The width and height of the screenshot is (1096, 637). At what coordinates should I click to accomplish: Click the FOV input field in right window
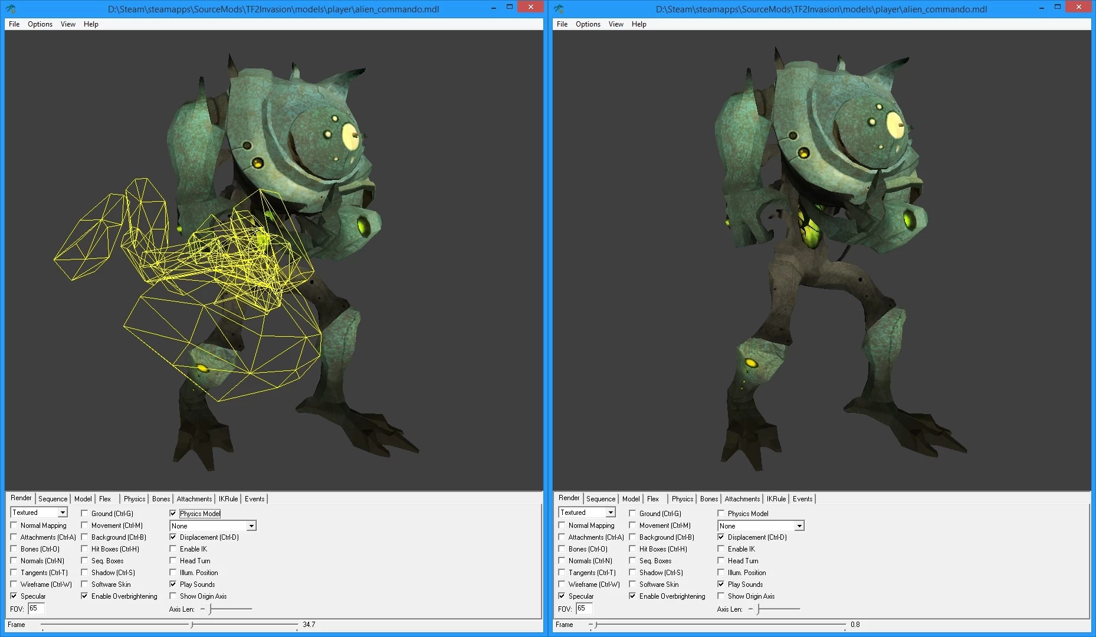click(x=584, y=608)
